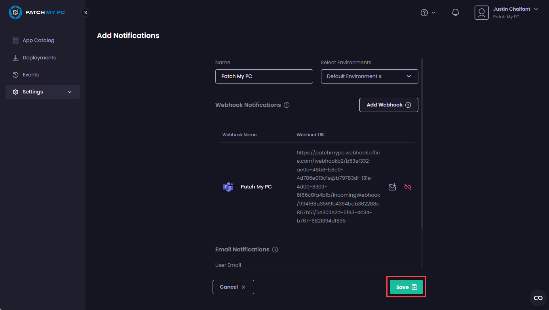This screenshot has height=310, width=549.
Task: Save the notification settings
Action: pyautogui.click(x=406, y=287)
